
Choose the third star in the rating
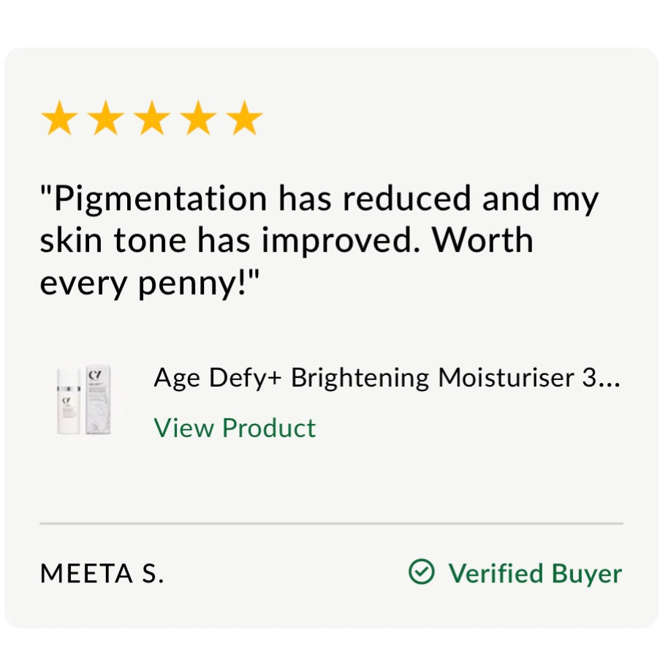point(152,118)
